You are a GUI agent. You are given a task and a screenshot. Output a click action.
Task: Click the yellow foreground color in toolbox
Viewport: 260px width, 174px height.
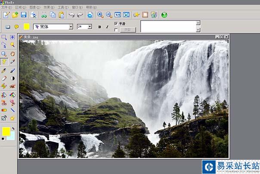[x=6, y=131]
